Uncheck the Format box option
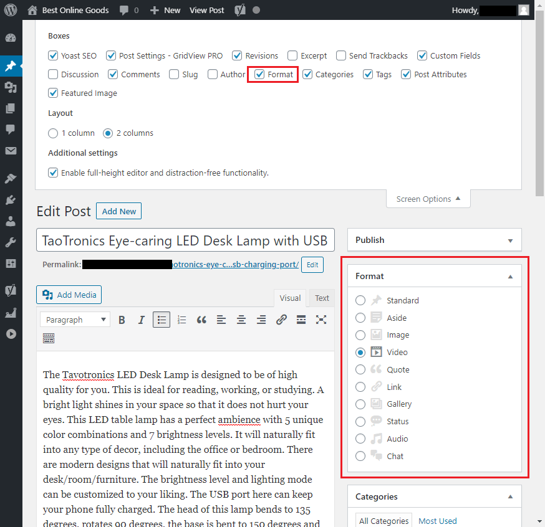Image resolution: width=545 pixels, height=527 pixels. pyautogui.click(x=259, y=74)
